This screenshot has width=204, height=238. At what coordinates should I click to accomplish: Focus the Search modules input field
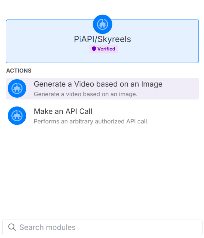pos(102,227)
